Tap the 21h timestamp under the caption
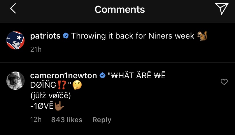This screenshot has height=135, width=235. point(36,49)
